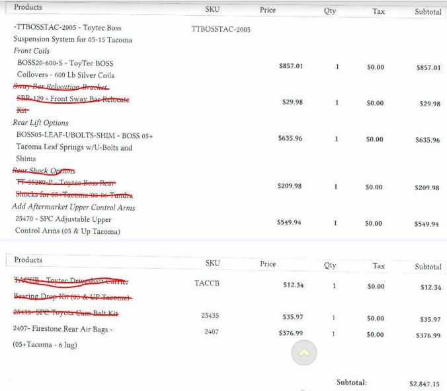The width and height of the screenshot is (447, 391).
Task: Click the SKU header of first table
Action: (x=212, y=9)
